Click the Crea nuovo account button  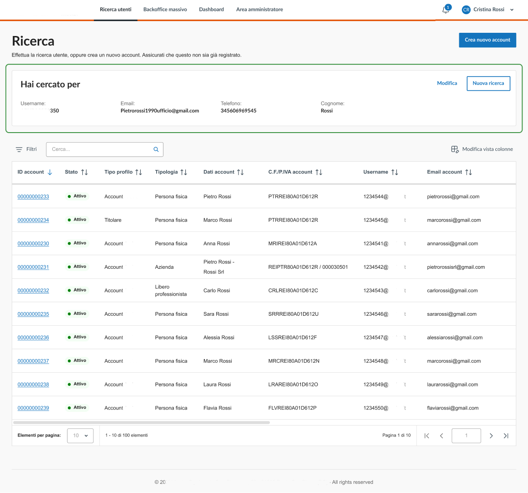tap(487, 40)
